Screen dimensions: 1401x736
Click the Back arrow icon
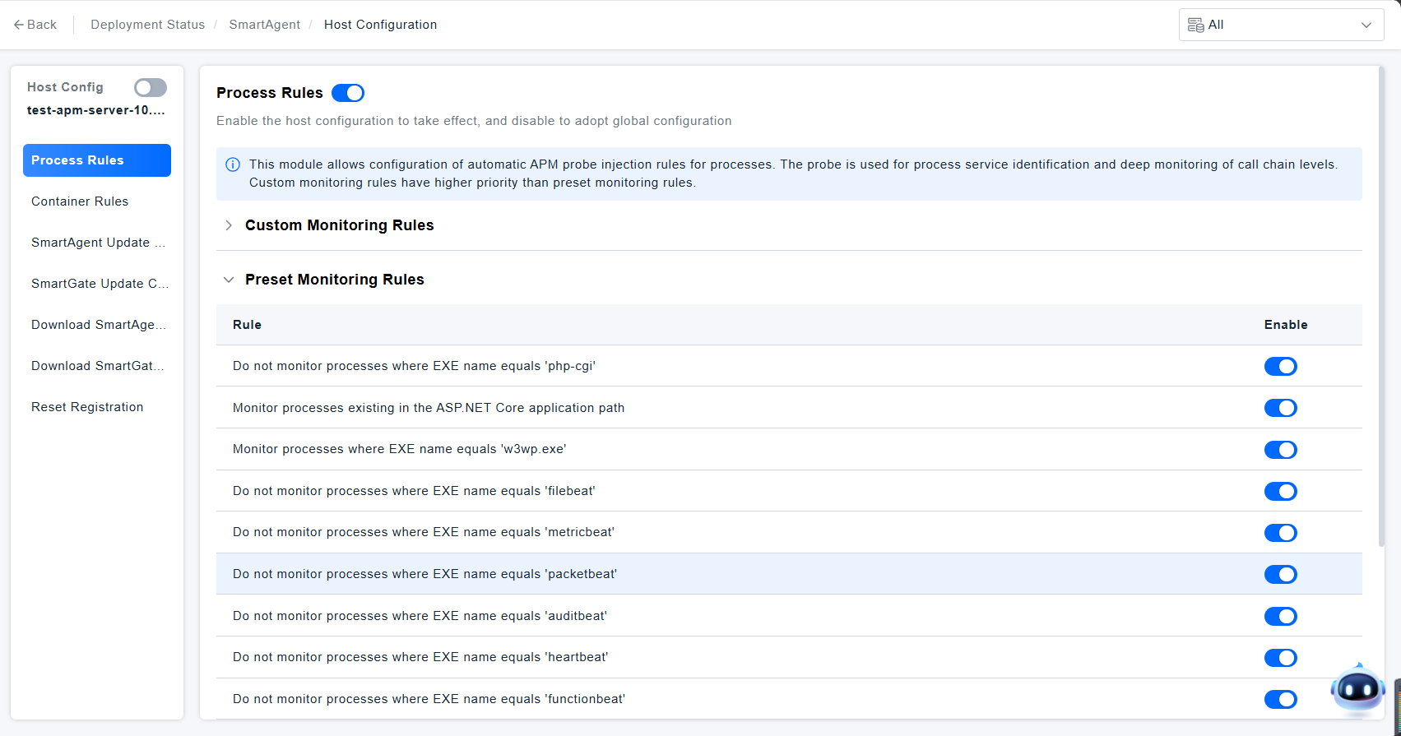click(x=19, y=25)
